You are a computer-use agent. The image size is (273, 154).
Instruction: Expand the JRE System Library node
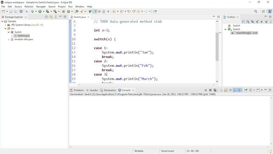click(x=6, y=25)
